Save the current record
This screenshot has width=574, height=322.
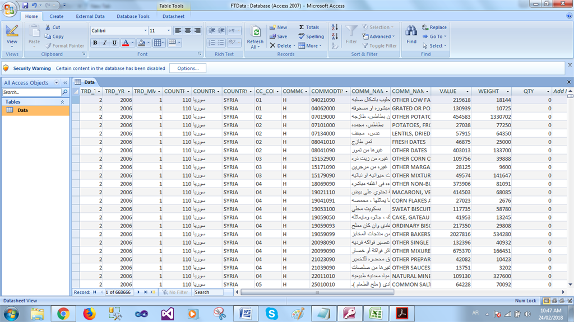click(278, 36)
